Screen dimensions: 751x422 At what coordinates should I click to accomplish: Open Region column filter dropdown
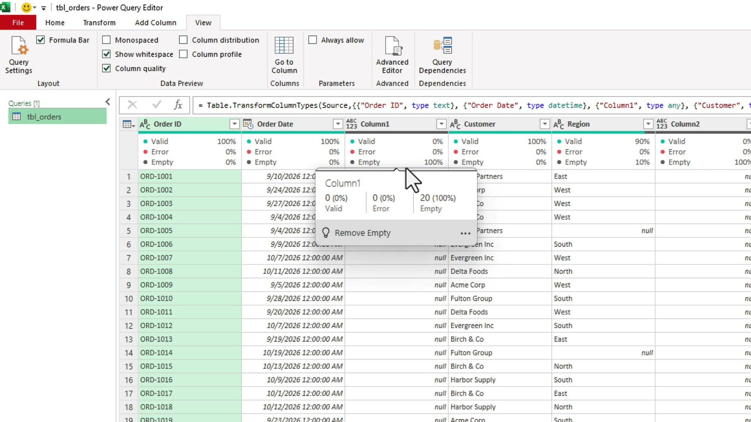click(x=648, y=124)
